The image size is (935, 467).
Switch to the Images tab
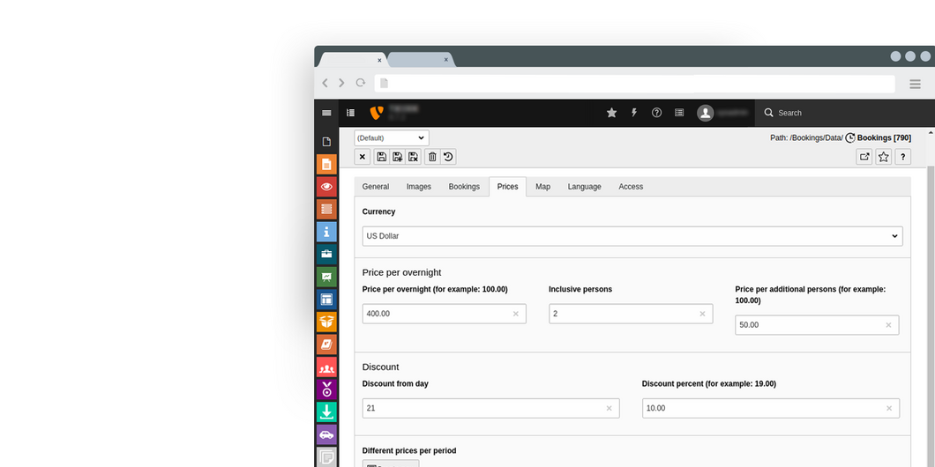click(418, 187)
